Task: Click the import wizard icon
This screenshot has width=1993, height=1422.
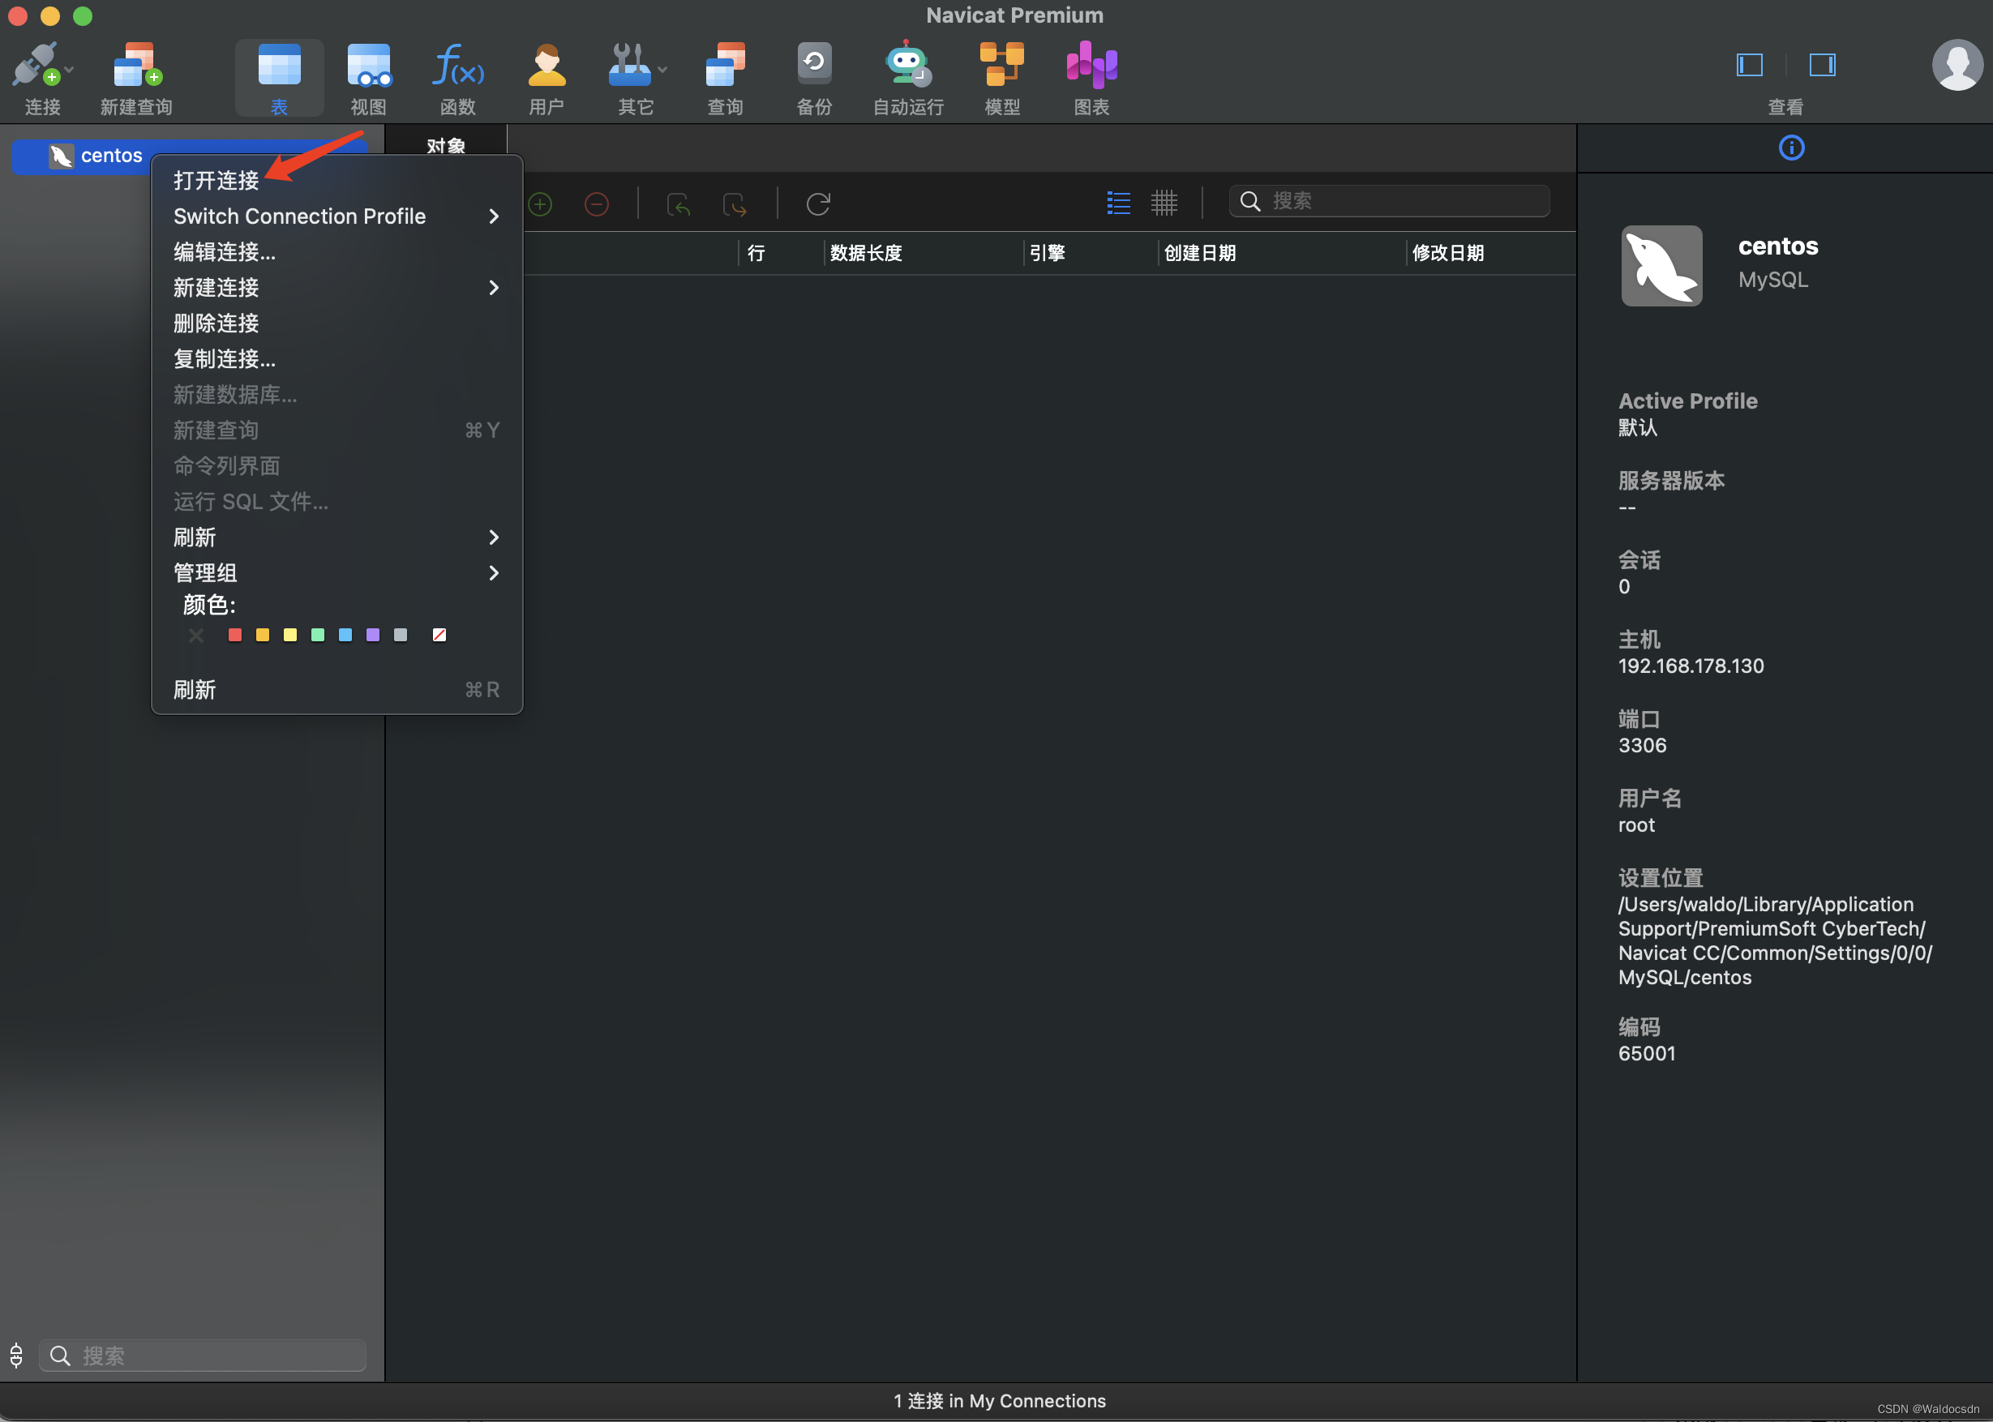Action: coord(679,204)
